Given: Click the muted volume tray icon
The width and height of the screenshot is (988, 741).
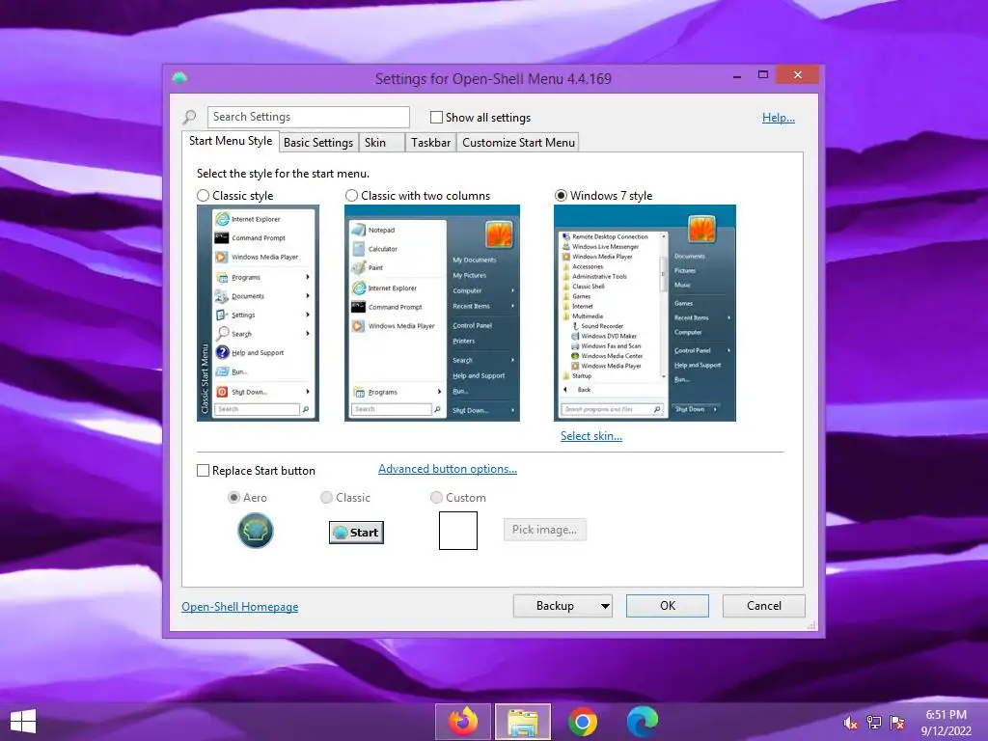Looking at the screenshot, I should 851,723.
